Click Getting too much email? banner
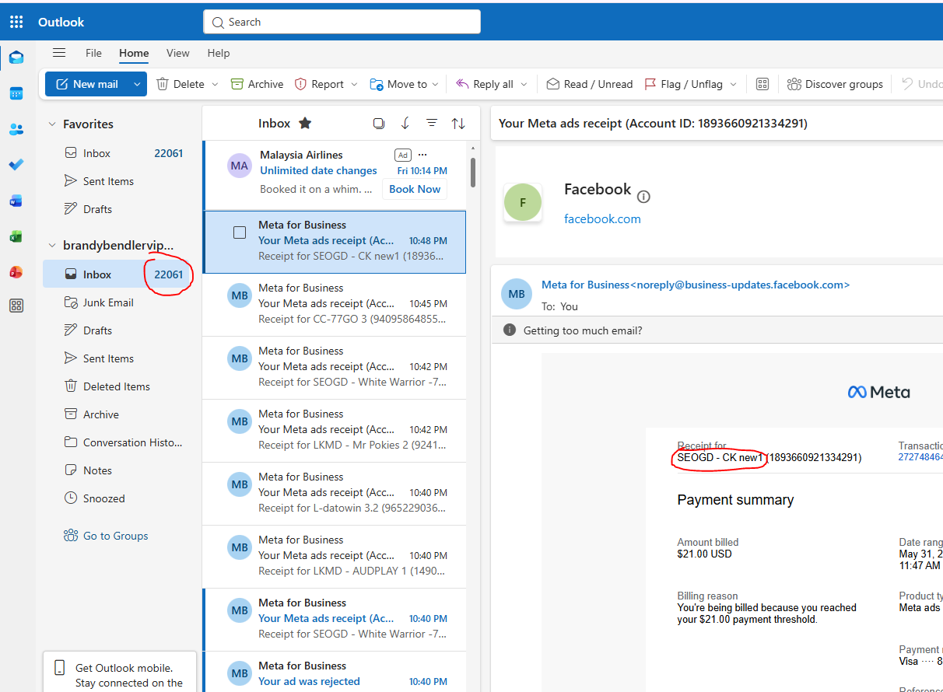This screenshot has height=692, width=943. pos(583,330)
